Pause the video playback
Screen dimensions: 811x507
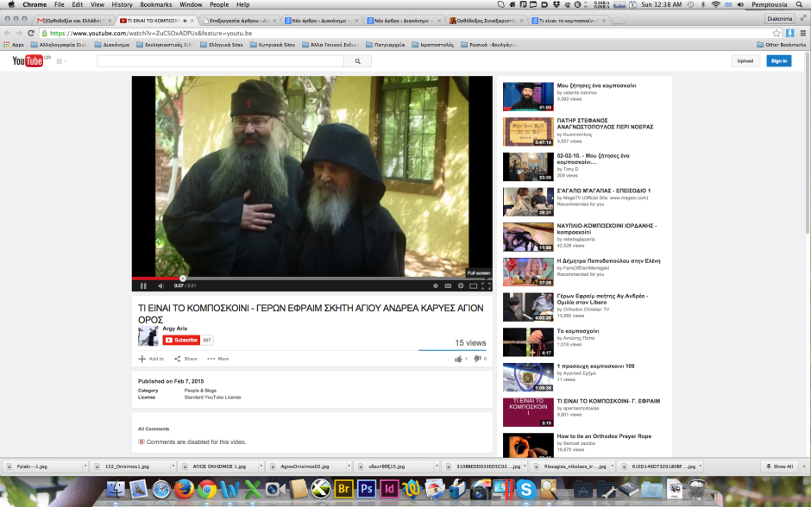point(143,285)
